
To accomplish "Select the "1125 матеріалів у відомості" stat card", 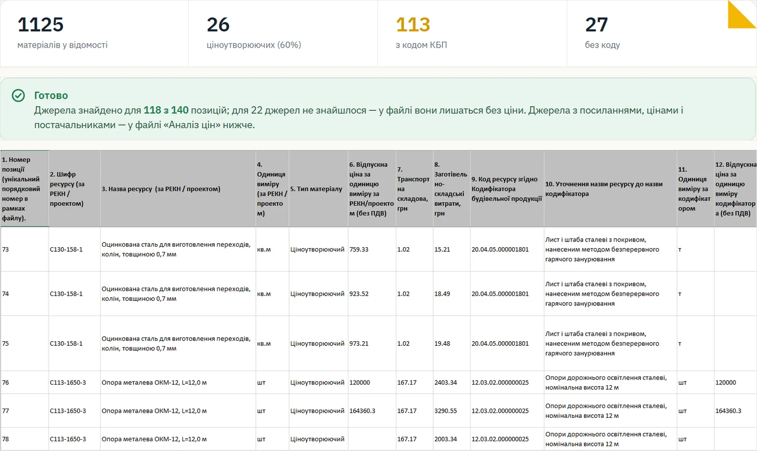I will (94, 33).
